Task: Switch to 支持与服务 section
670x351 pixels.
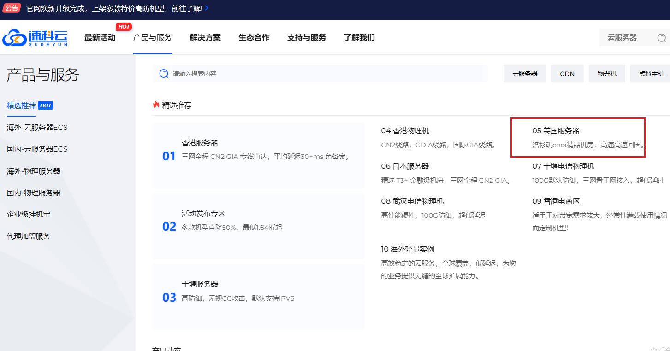Action: [x=306, y=37]
